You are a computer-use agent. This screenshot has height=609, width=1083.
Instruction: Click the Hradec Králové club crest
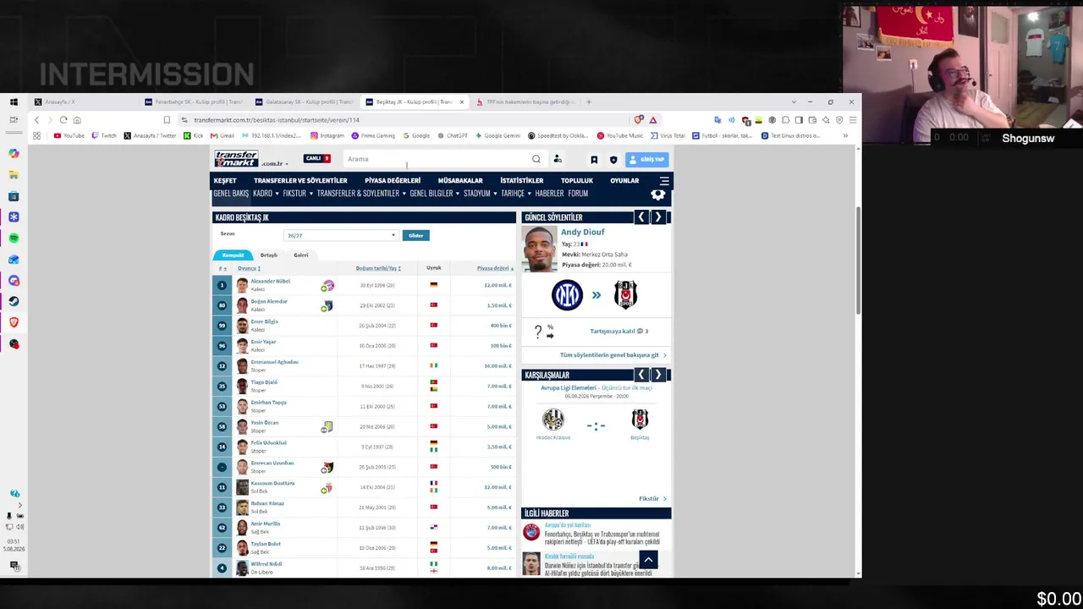click(x=553, y=420)
